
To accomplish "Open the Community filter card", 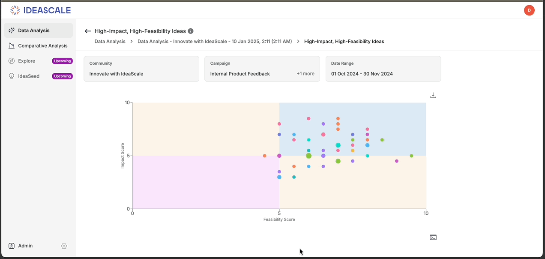I will [x=141, y=69].
